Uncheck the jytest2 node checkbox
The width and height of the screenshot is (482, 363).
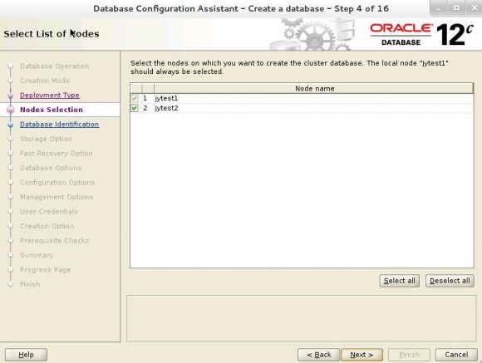135,108
